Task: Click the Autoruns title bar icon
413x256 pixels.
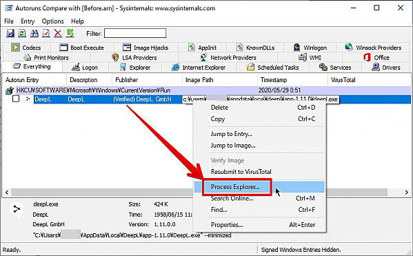Action: pos(8,8)
